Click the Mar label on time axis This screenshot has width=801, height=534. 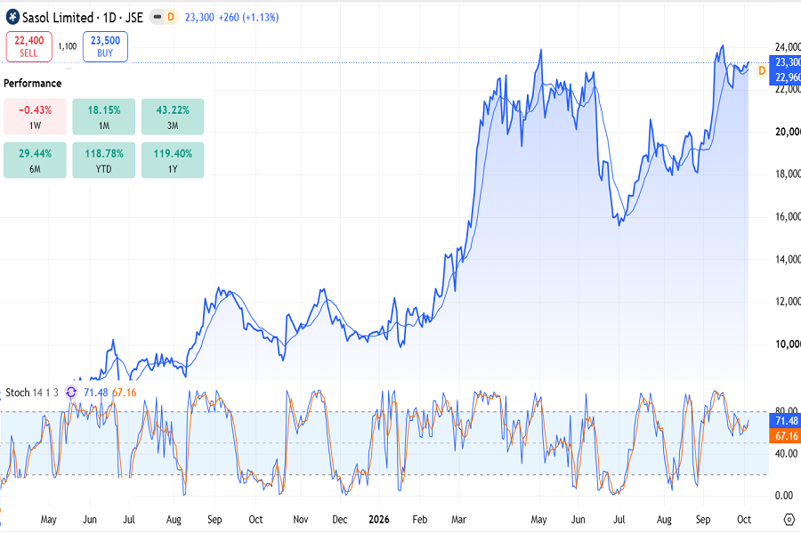tap(458, 520)
